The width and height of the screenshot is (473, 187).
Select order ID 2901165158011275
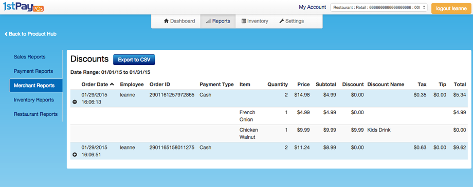coord(172,148)
